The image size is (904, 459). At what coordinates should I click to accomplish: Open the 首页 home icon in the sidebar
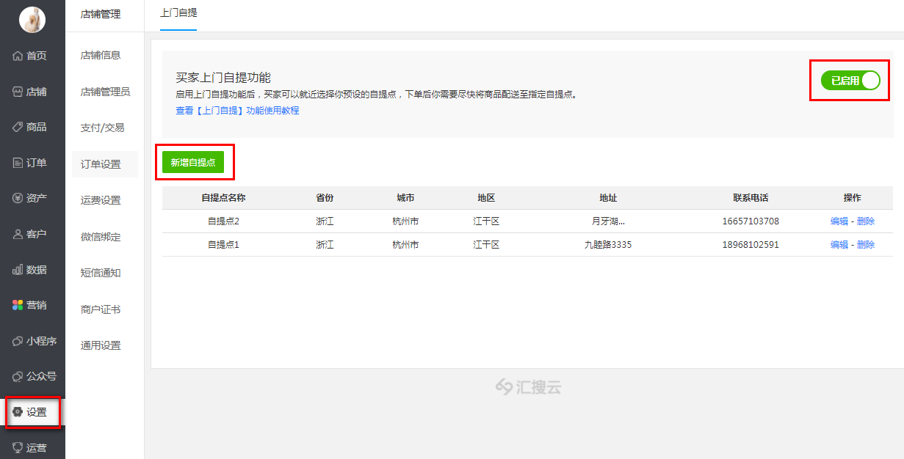[x=16, y=55]
